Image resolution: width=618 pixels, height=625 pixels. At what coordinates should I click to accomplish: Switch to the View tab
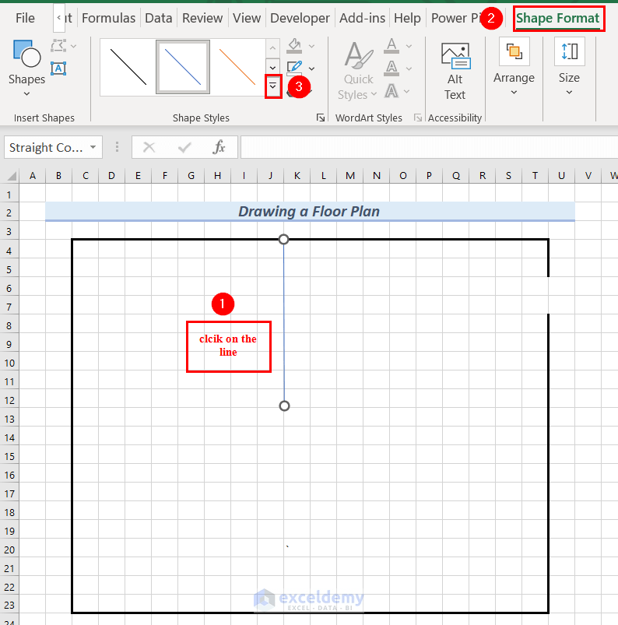tap(247, 18)
